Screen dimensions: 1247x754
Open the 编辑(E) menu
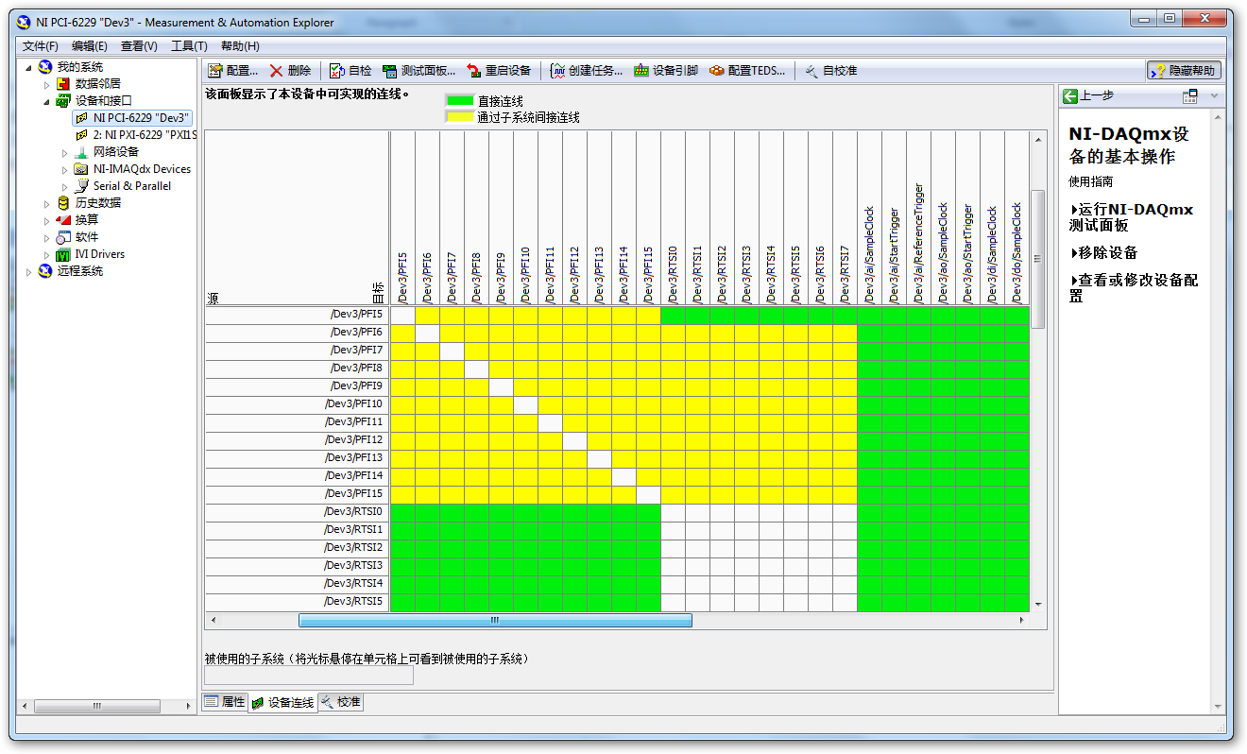click(x=90, y=46)
